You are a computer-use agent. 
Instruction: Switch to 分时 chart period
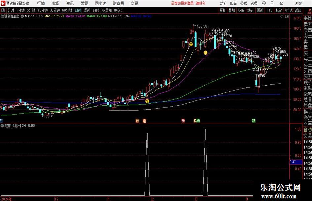point(11,10)
